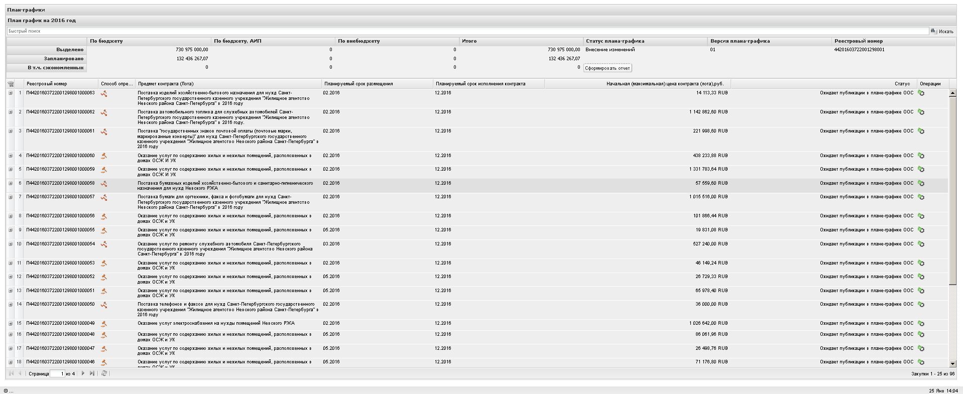Click procurement method icon for row ending 0063
This screenshot has width=963, height=394.
(104, 93)
